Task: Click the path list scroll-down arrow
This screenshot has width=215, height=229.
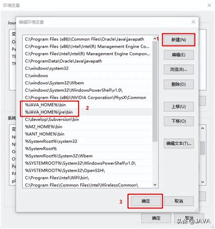Action: click(155, 185)
